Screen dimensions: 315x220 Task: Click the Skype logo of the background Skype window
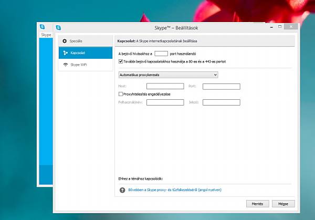pyautogui.click(x=42, y=27)
